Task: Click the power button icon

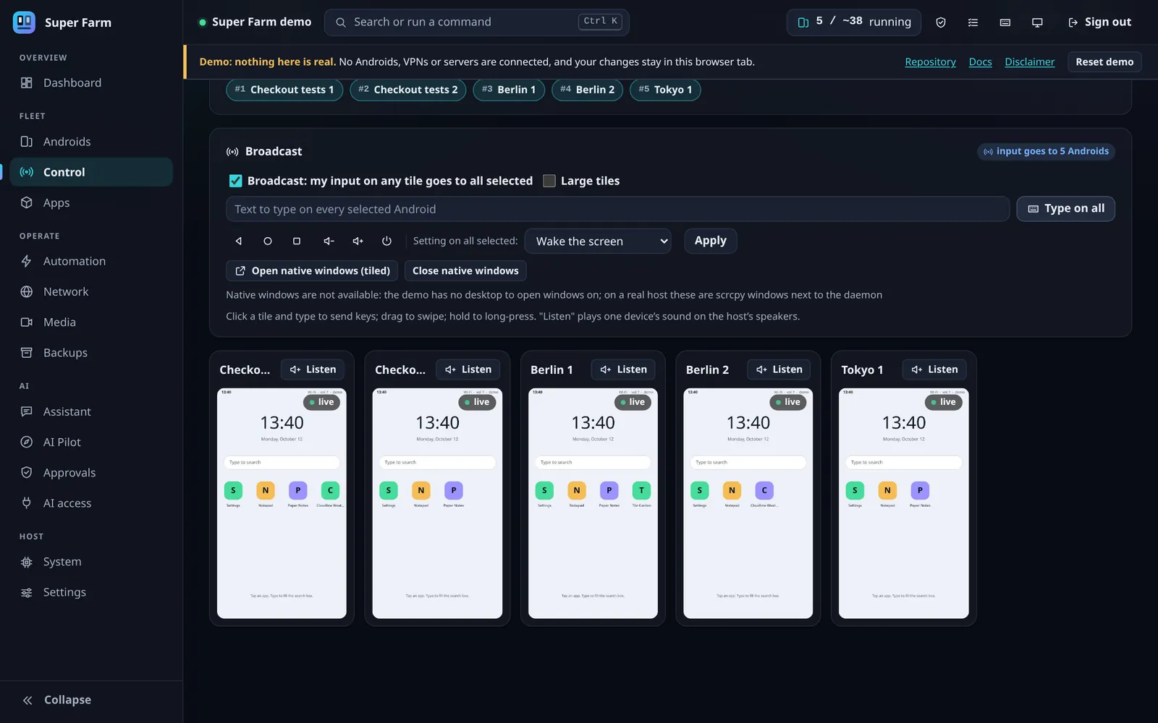Action: [x=386, y=241]
